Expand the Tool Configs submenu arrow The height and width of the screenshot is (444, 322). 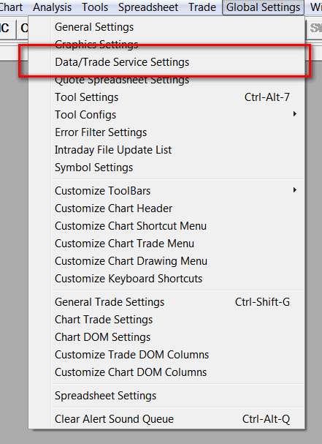[x=294, y=114]
